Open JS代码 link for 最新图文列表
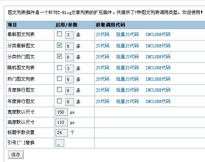 pyautogui.click(x=102, y=34)
